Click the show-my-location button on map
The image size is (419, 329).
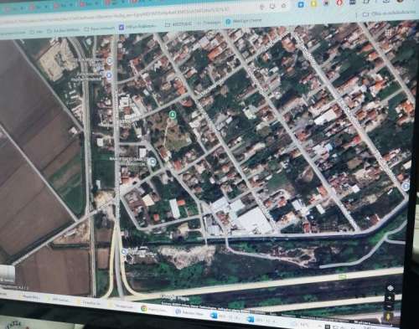[x=391, y=288]
